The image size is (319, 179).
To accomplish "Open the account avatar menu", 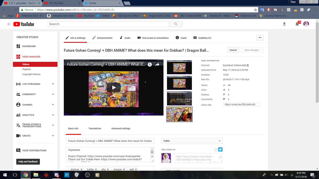I will point(306,24).
